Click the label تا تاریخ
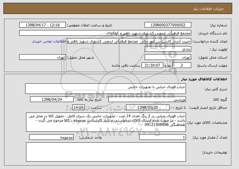 tap(179, 108)
